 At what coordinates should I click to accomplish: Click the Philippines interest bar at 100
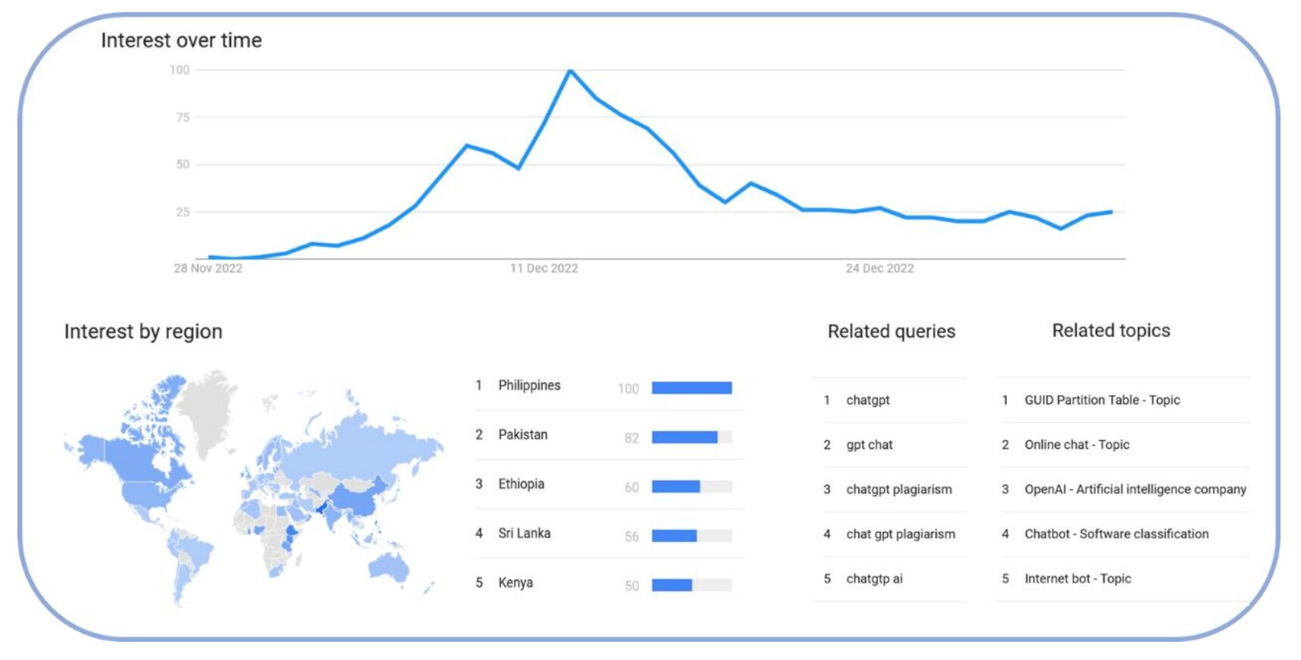coord(692,388)
